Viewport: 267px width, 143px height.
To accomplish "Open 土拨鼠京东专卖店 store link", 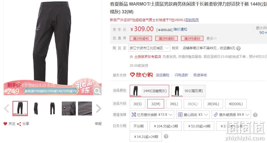I will (148, 57).
